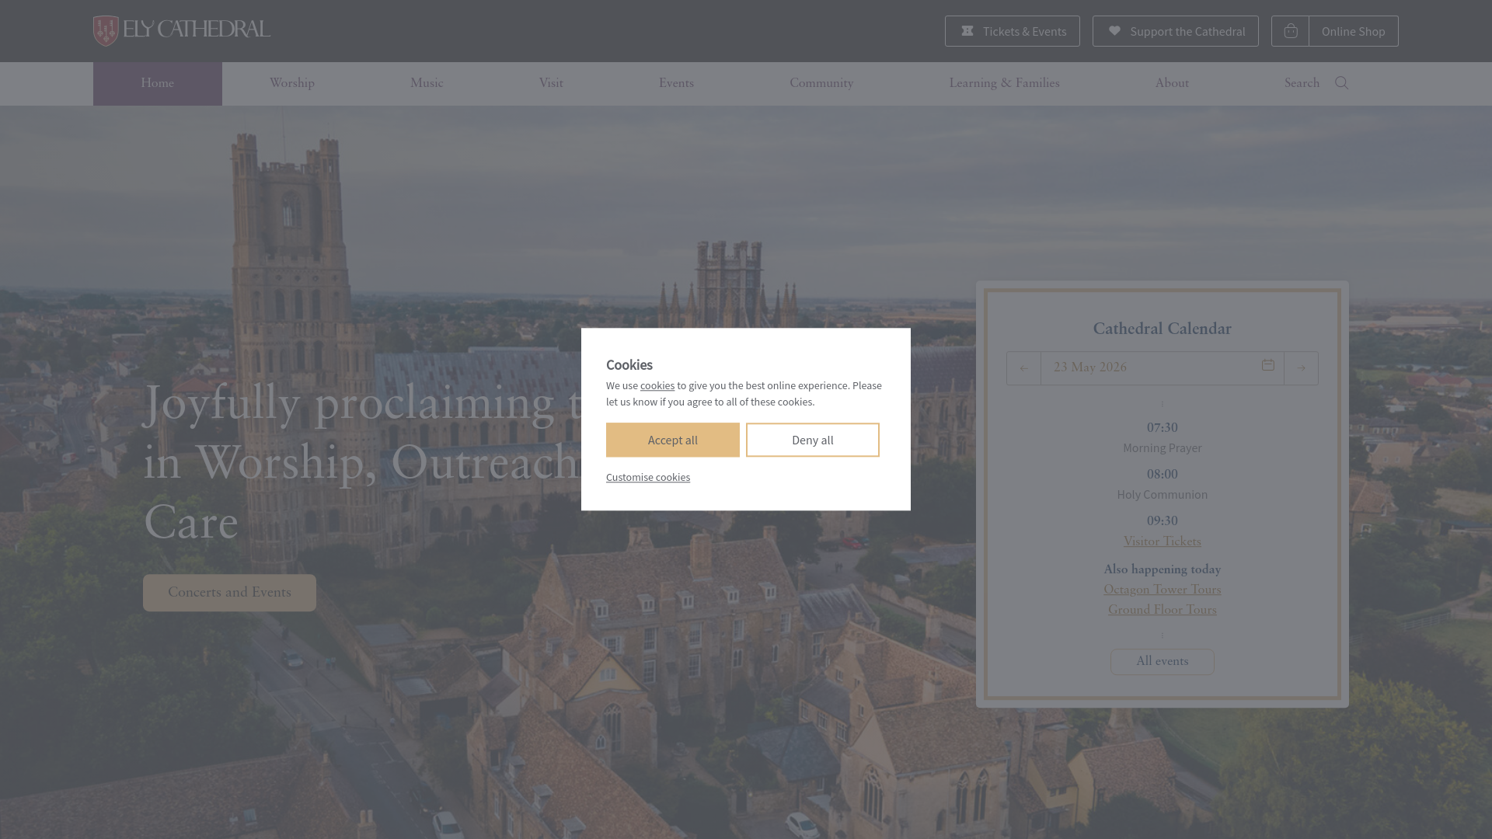
Task: Open the Community menu
Action: (821, 83)
